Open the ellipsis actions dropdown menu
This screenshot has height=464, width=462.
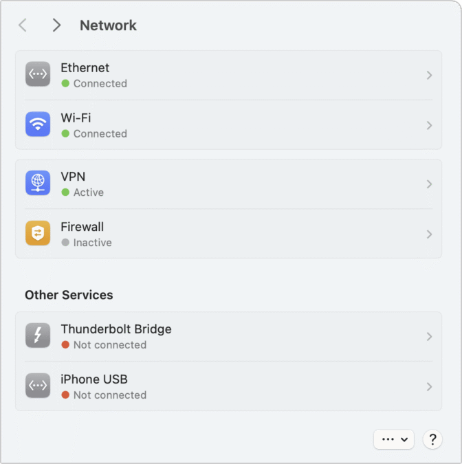coord(394,439)
